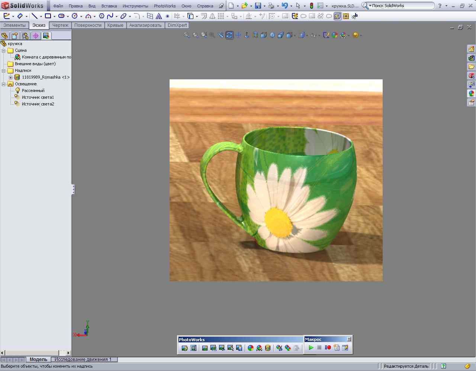Click the Rebuild traffic light icon
The image size is (476, 371).
(x=312, y=6)
